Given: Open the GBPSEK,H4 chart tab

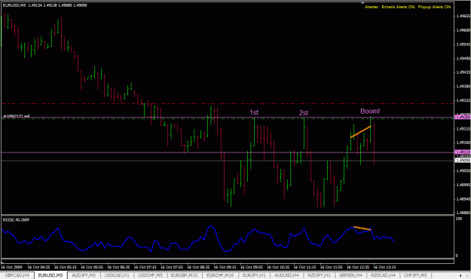Looking at the screenshot, I should (x=350, y=275).
